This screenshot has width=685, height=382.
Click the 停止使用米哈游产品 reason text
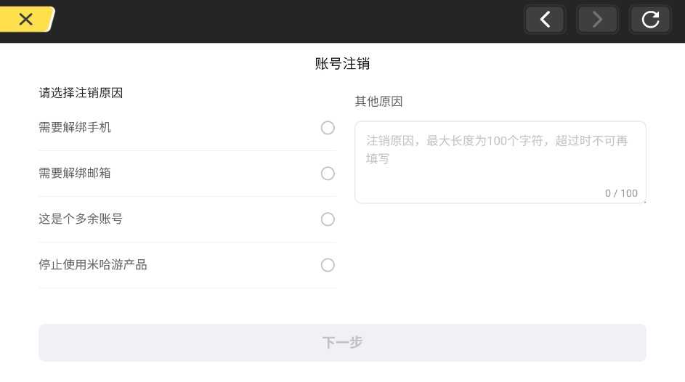point(93,265)
